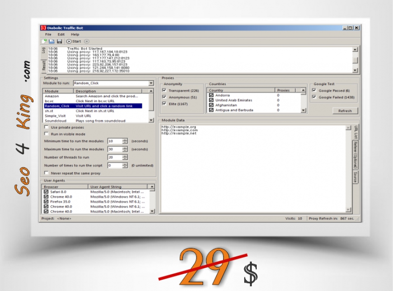The height and width of the screenshot is (291, 393).
Task: Click http://example.org in URL list
Action: (179, 127)
